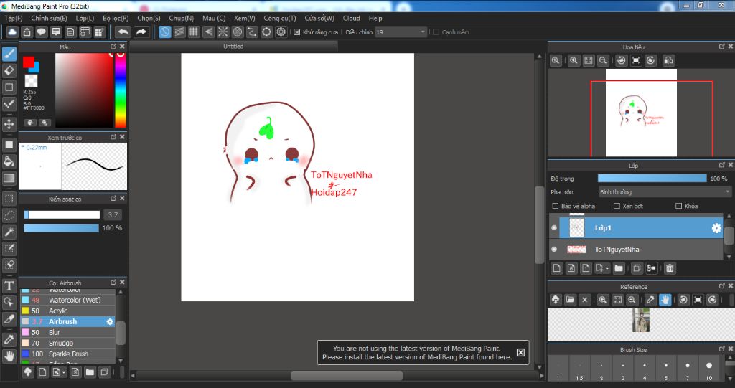Select the Hand pan tool
This screenshot has width=735, height=388.
(x=9, y=356)
